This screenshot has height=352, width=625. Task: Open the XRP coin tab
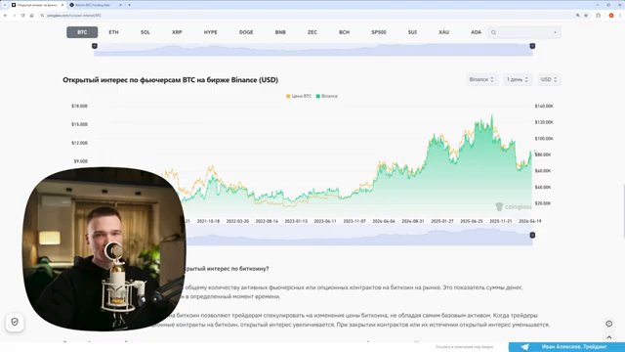[x=177, y=32]
